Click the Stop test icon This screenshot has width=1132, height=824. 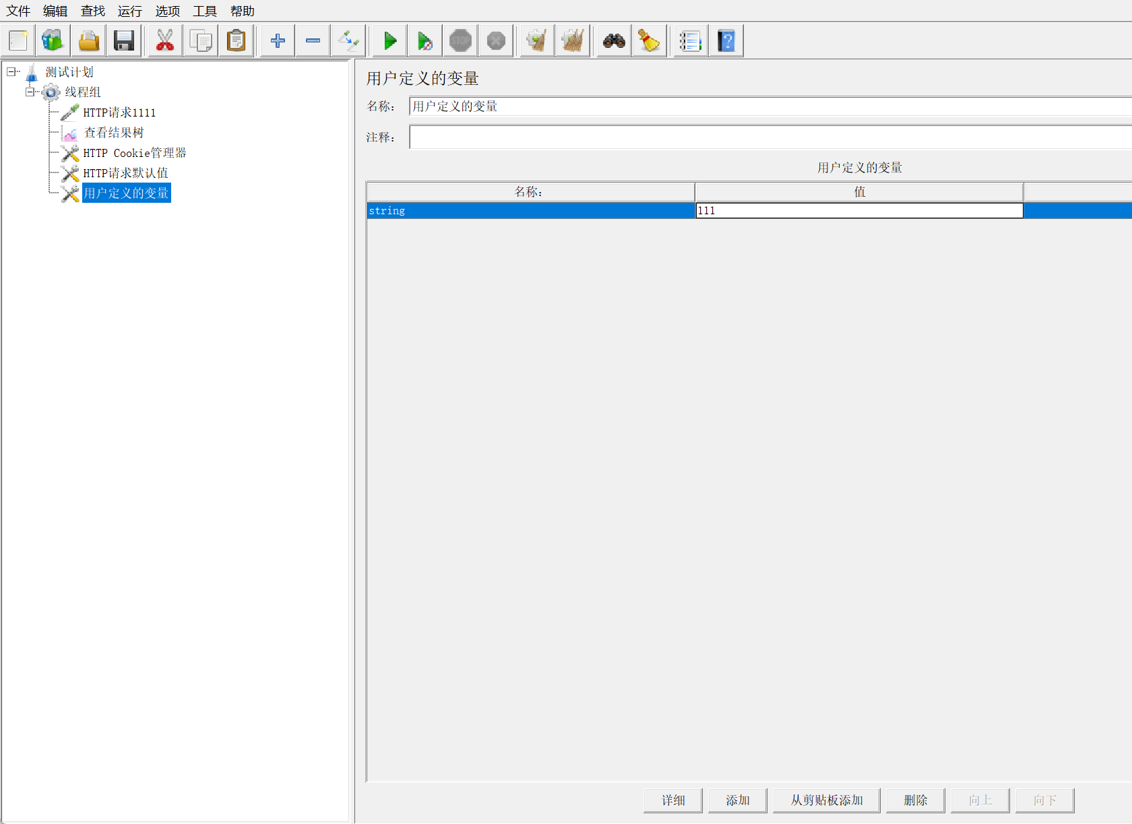tap(461, 40)
